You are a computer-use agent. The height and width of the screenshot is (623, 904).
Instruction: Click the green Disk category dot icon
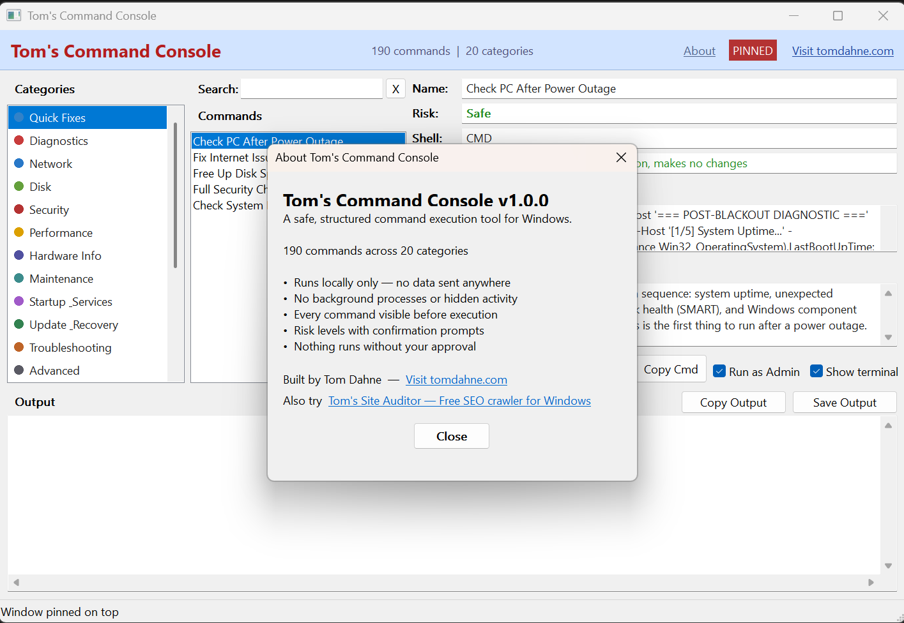click(x=20, y=186)
